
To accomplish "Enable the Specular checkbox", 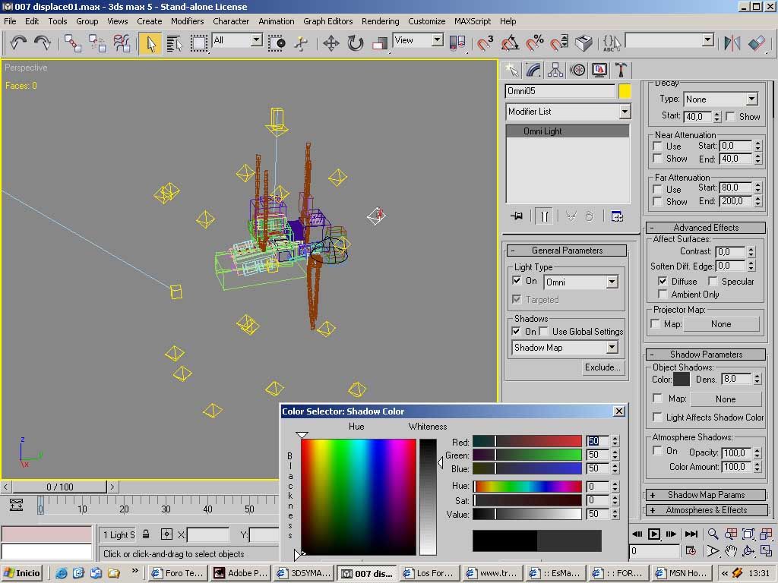I will (713, 281).
